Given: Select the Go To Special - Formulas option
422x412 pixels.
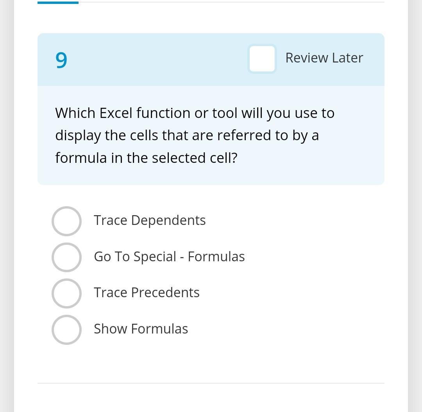Looking at the screenshot, I should point(66,257).
